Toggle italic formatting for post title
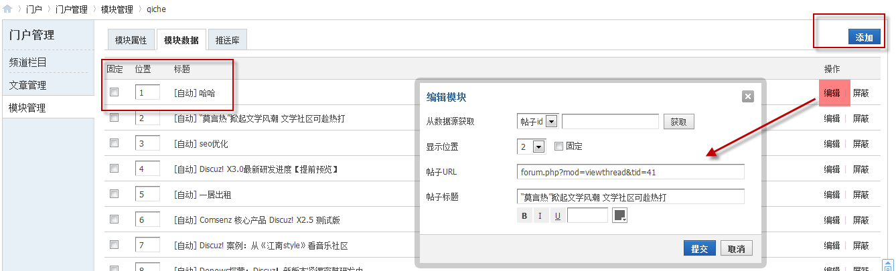The height and width of the screenshot is (271, 896). click(540, 216)
